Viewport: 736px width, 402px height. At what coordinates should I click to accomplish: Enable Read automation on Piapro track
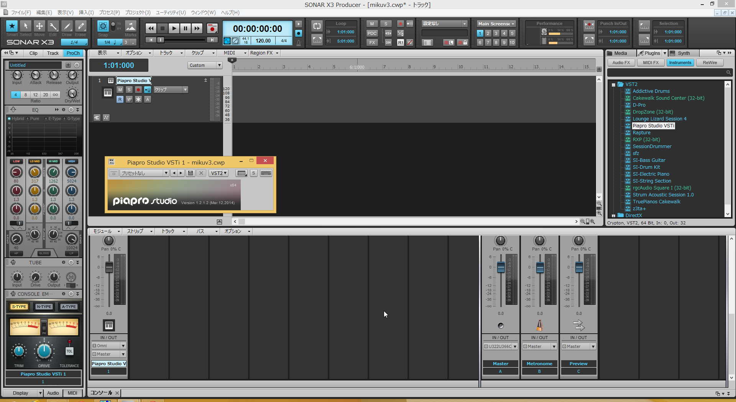coord(120,99)
